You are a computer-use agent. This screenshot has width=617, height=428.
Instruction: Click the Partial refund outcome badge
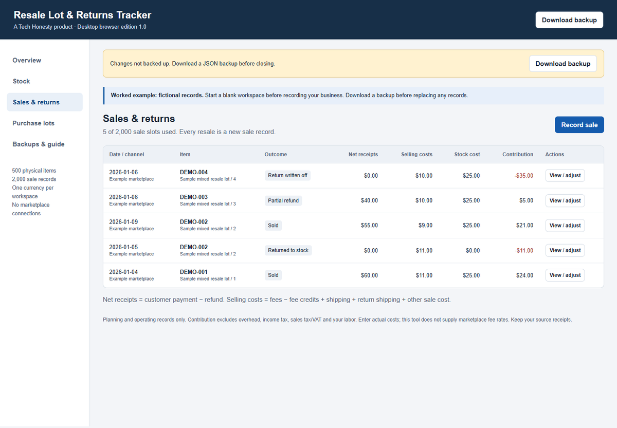pos(283,200)
